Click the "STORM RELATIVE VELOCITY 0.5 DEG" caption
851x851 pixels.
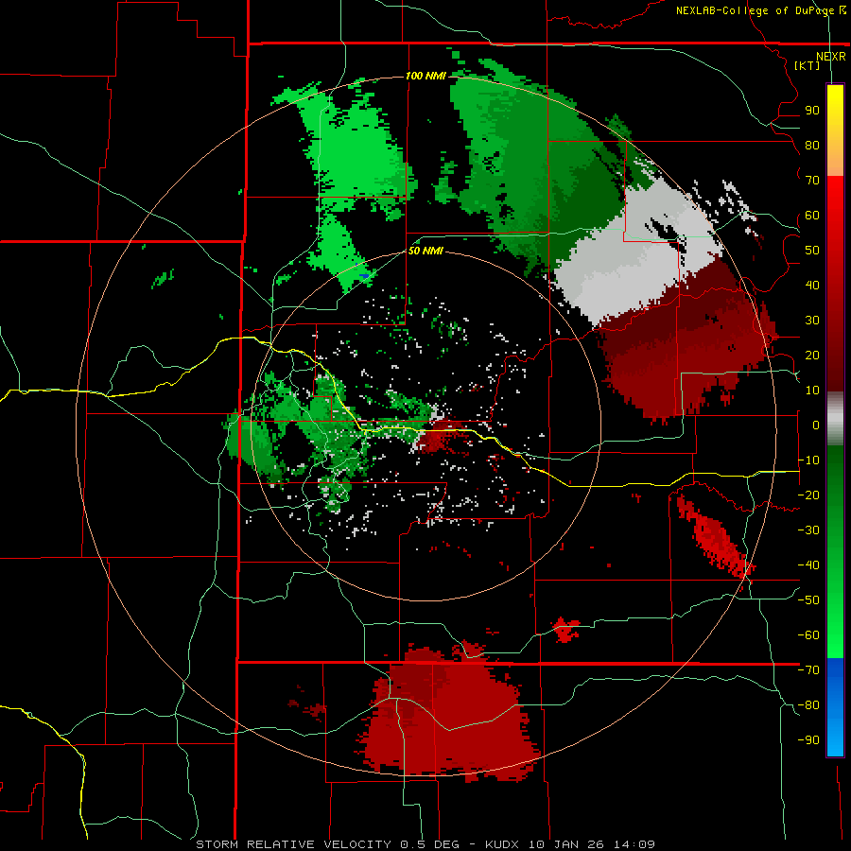click(327, 844)
